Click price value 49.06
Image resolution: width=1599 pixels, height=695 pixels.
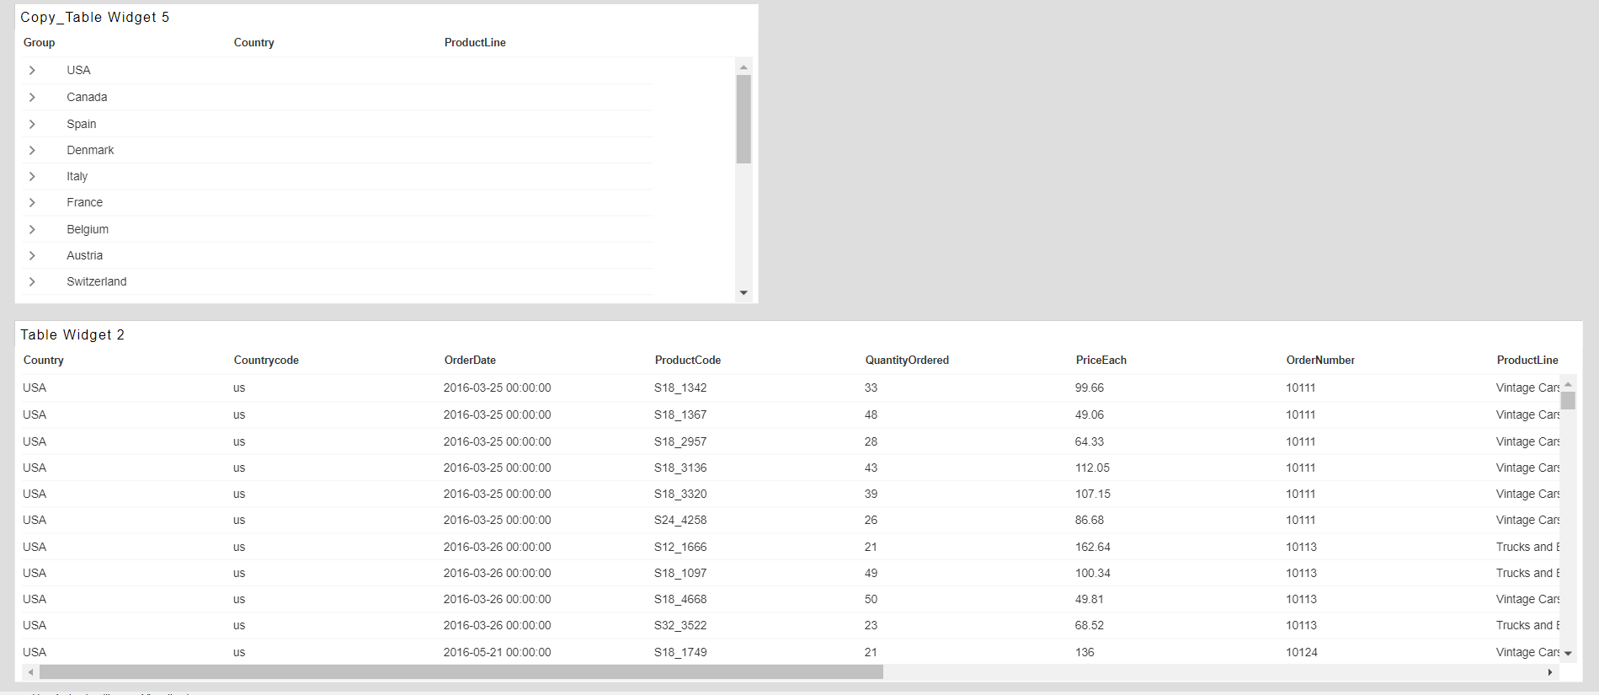pyautogui.click(x=1090, y=415)
